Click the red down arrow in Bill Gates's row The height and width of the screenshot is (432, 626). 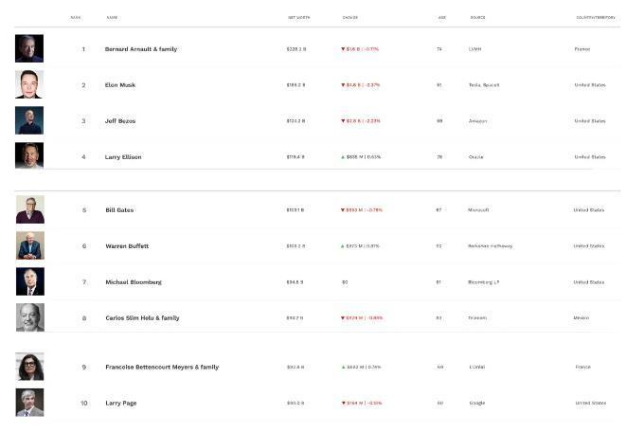tap(343, 210)
